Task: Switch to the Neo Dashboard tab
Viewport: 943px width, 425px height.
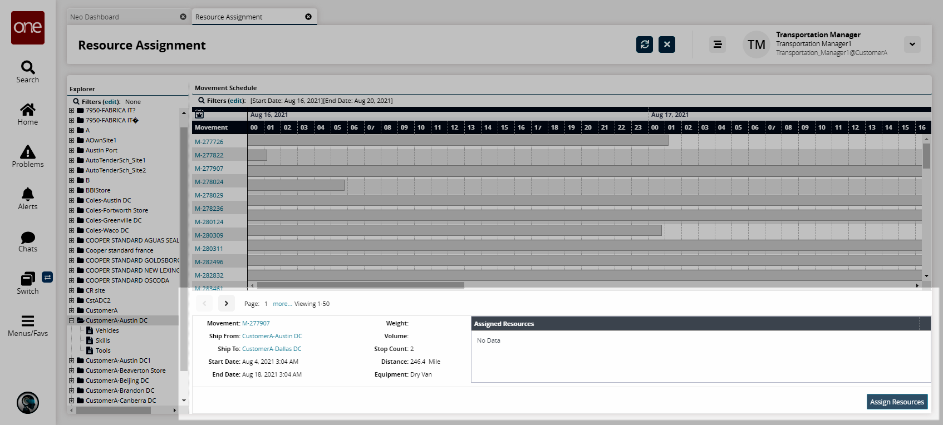Action: point(95,17)
